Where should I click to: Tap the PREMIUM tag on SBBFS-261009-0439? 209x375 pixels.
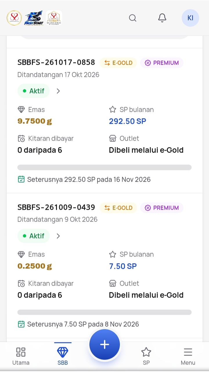[x=162, y=208]
